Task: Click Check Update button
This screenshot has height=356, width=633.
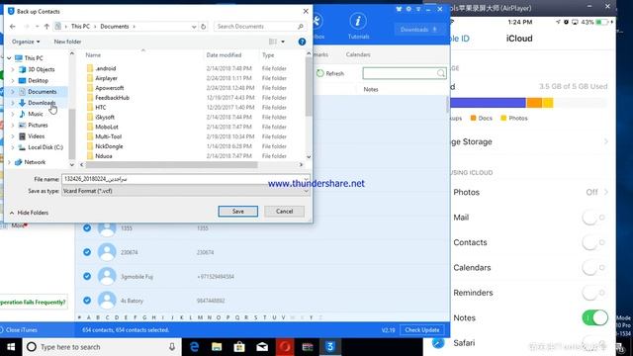Action: click(x=422, y=329)
